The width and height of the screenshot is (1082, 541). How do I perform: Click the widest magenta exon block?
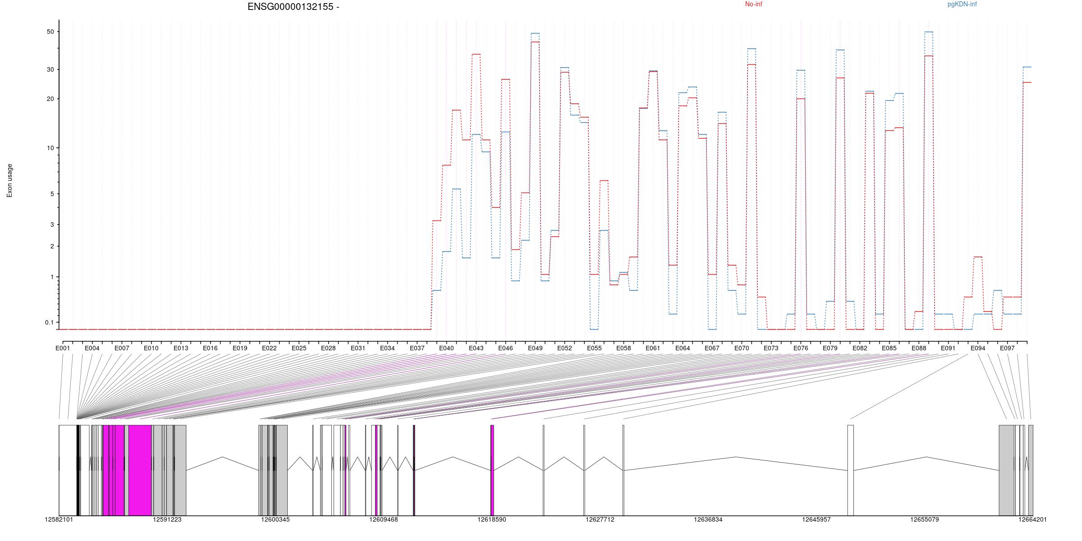(140, 470)
